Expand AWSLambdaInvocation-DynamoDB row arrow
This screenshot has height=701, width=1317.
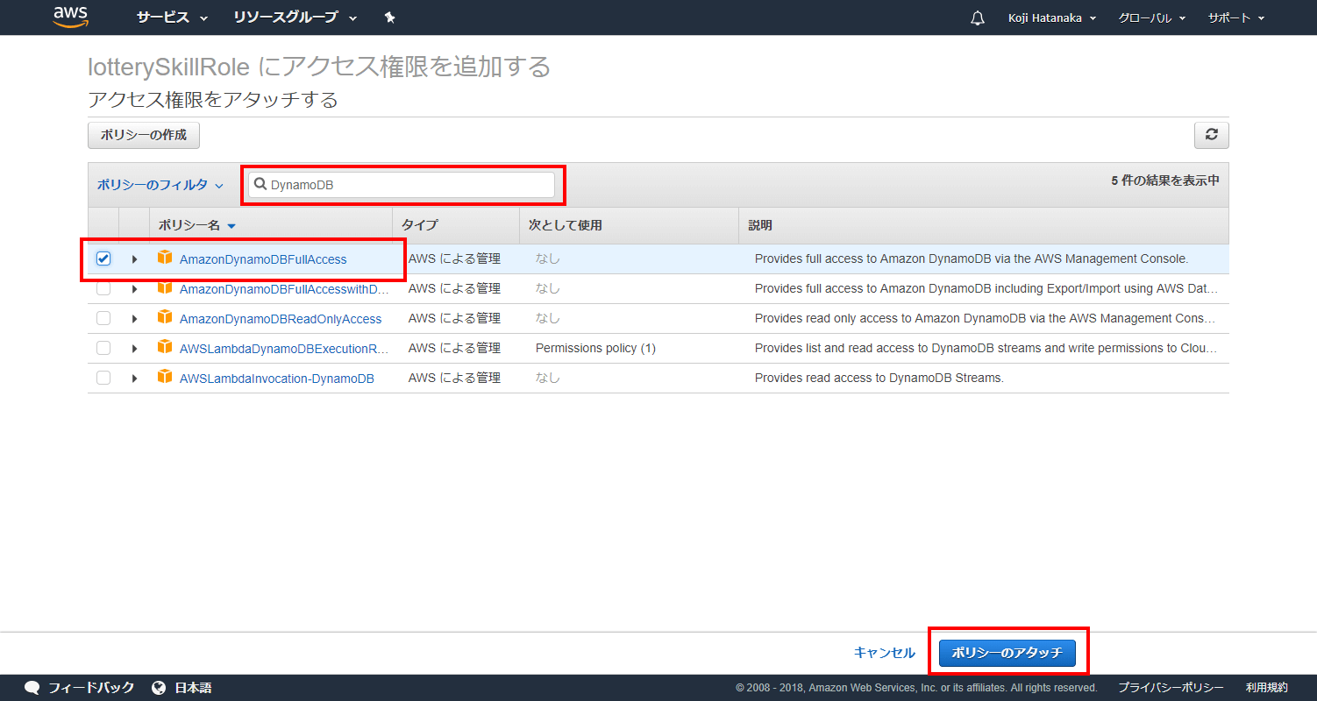(x=134, y=379)
